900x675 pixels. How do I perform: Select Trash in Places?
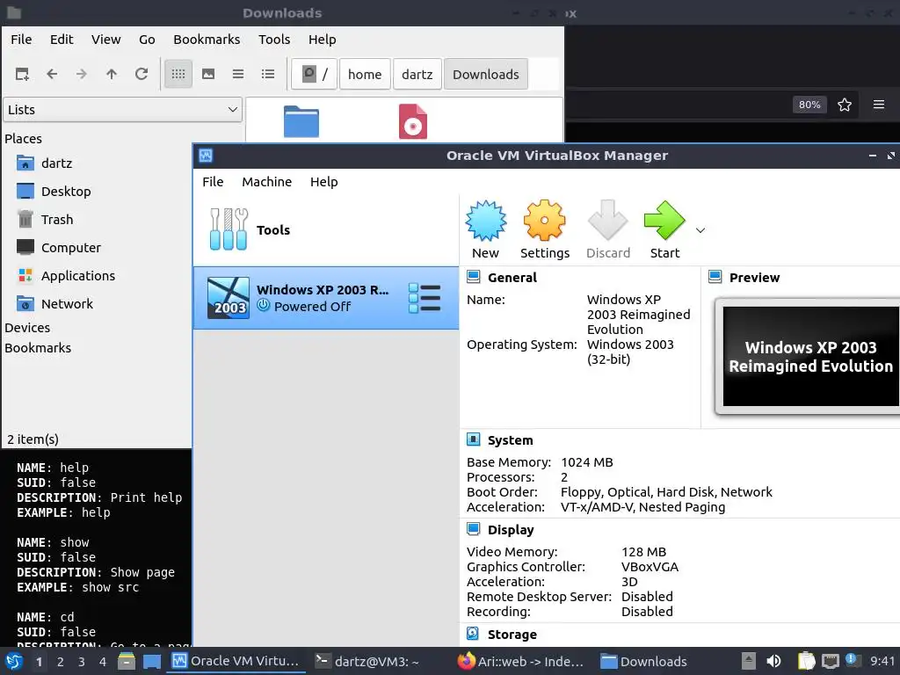pyautogui.click(x=57, y=220)
